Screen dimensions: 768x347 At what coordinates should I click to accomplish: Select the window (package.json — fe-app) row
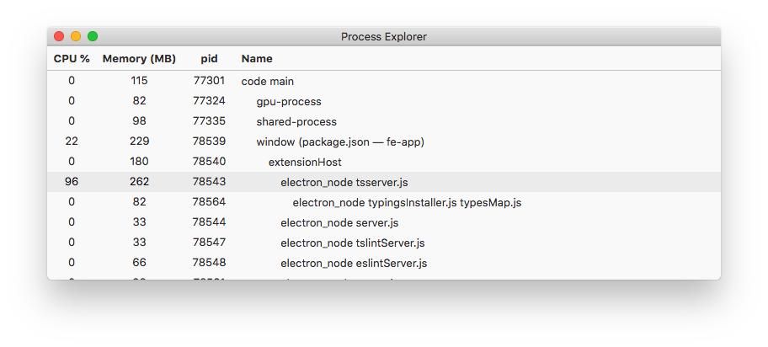coord(340,141)
